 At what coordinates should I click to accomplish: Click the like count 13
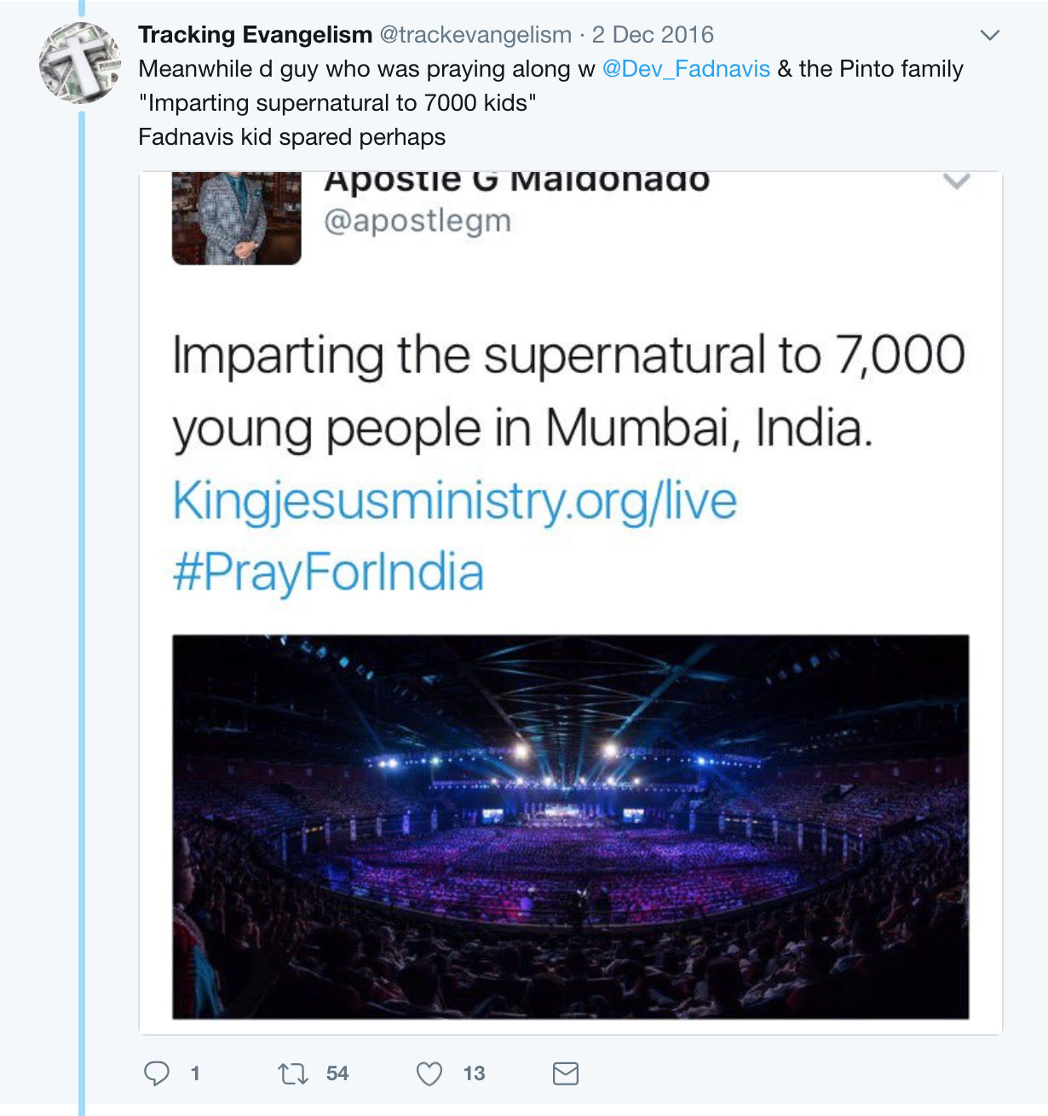[474, 1073]
